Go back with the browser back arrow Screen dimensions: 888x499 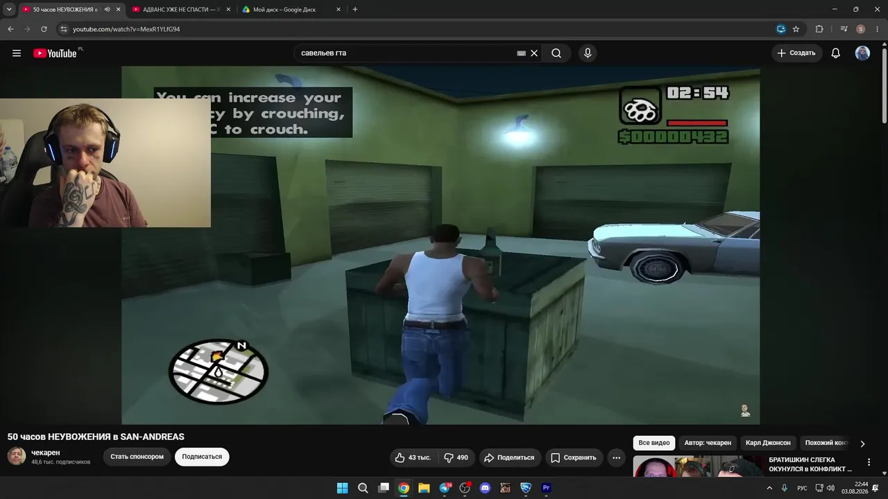click(x=10, y=29)
